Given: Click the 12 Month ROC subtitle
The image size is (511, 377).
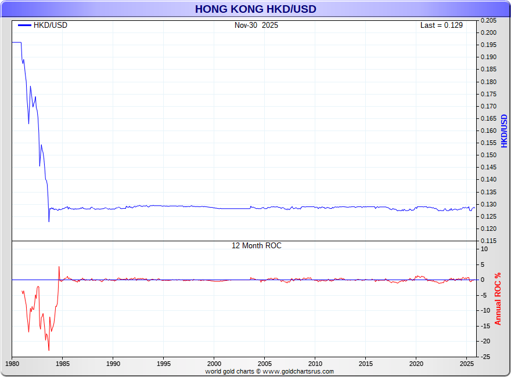Looking at the screenshot, I should pyautogui.click(x=257, y=245).
